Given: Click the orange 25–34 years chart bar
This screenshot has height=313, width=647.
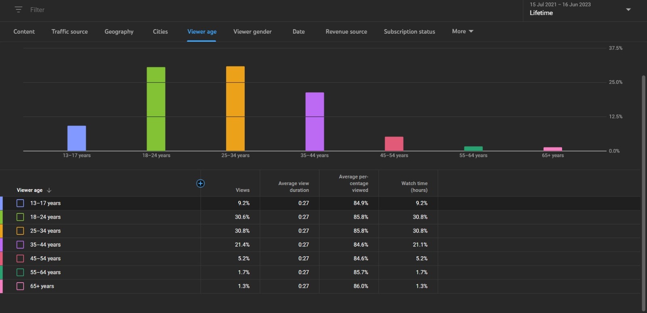Looking at the screenshot, I should (235, 109).
